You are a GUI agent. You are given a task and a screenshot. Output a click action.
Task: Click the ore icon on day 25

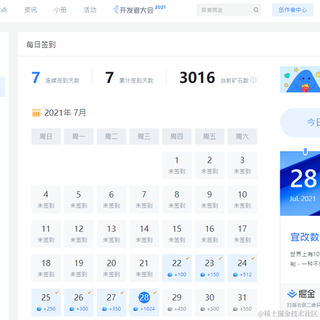[39, 309]
